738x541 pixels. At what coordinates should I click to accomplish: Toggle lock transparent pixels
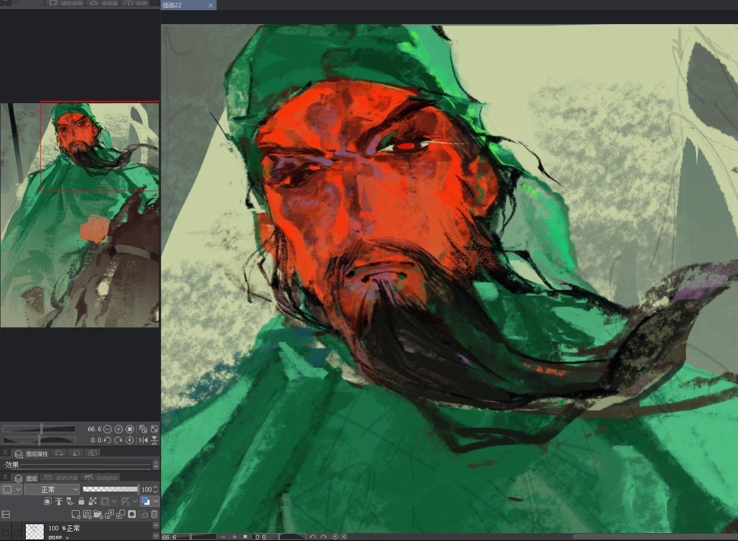[93, 501]
